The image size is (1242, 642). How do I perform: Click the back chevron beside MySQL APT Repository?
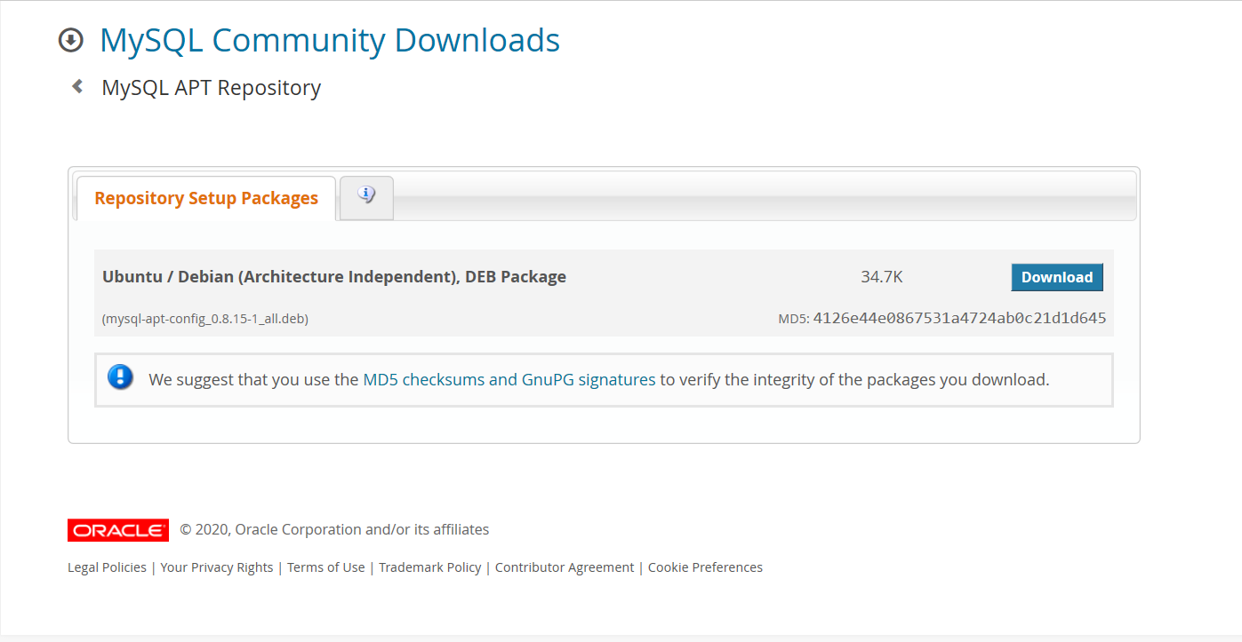click(77, 86)
